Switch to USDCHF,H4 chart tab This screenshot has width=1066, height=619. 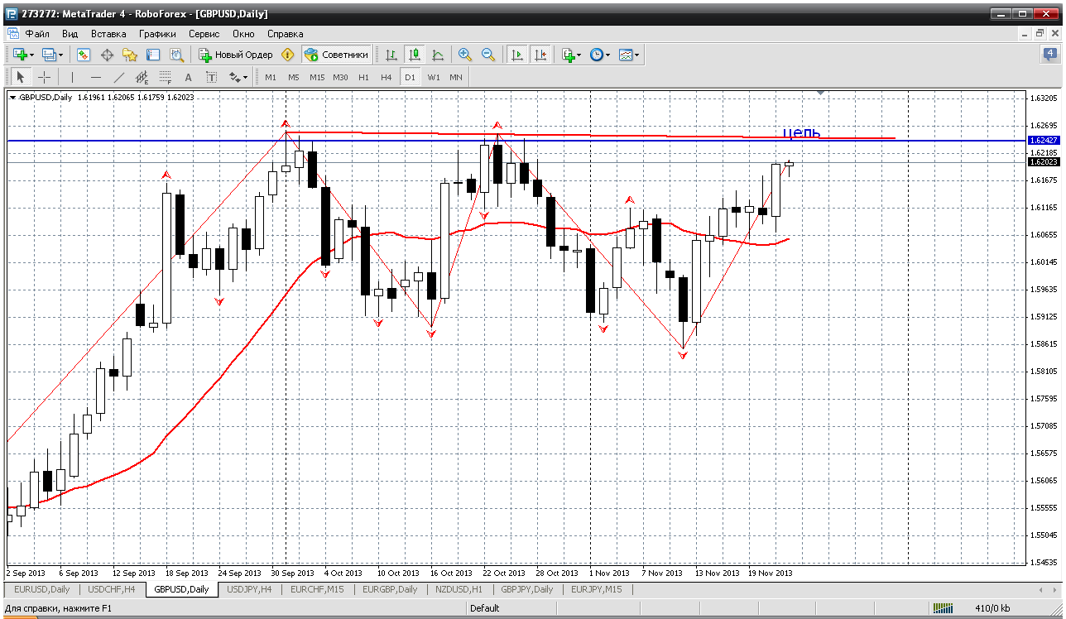(113, 589)
